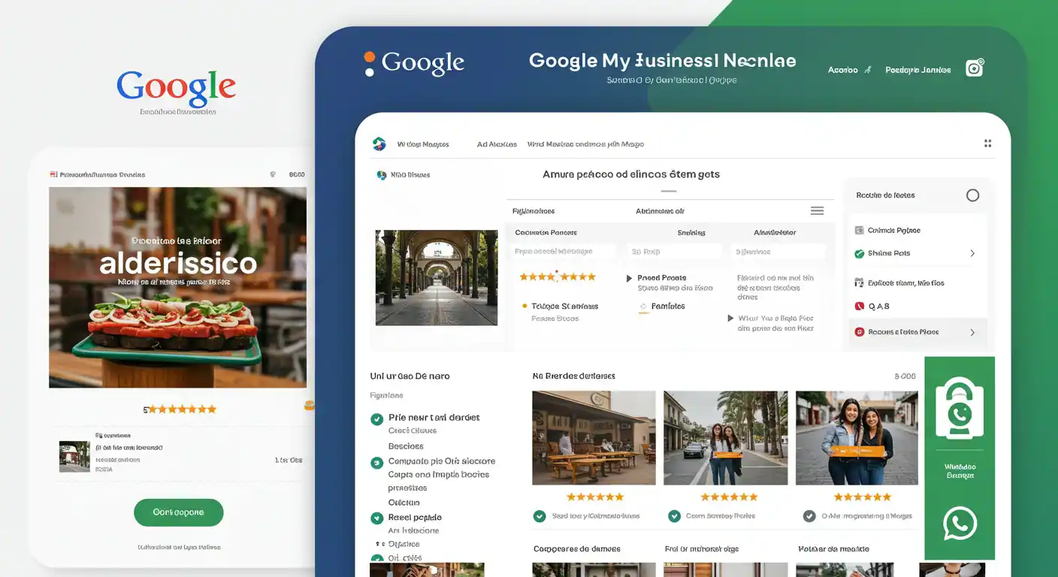
Task: Click the red flag icon atop the left card
Action: [53, 174]
